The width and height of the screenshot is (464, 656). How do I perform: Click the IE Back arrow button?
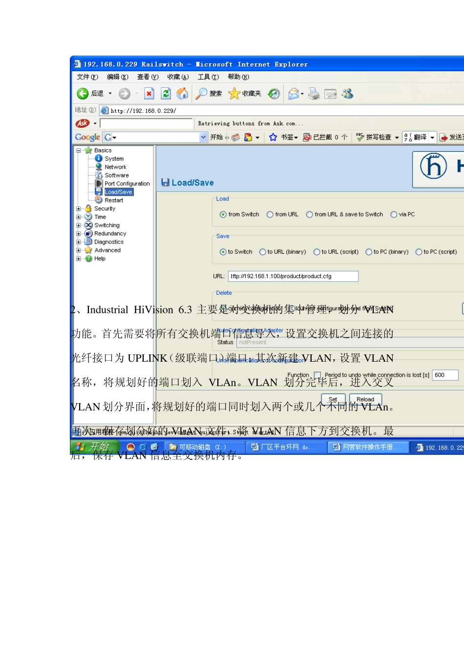point(83,94)
